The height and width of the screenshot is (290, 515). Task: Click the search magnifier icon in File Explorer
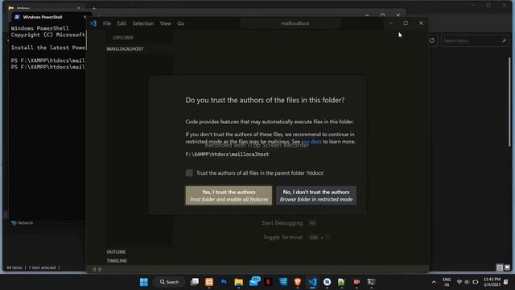[505, 41]
